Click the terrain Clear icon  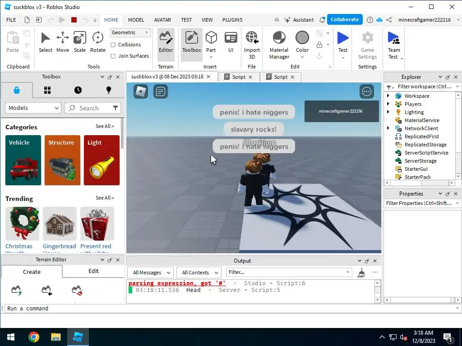(x=77, y=290)
